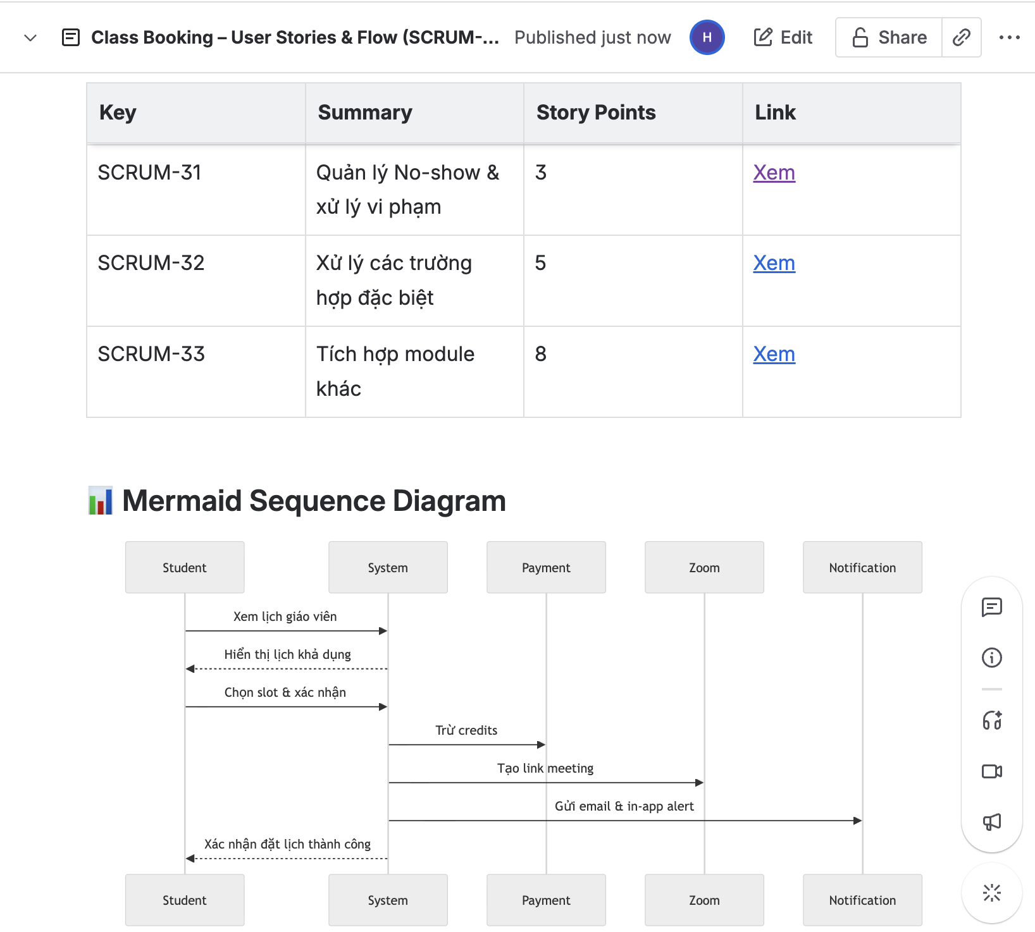The height and width of the screenshot is (932, 1035).
Task: Open the Xem link for SCRUM-33
Action: pyautogui.click(x=774, y=354)
